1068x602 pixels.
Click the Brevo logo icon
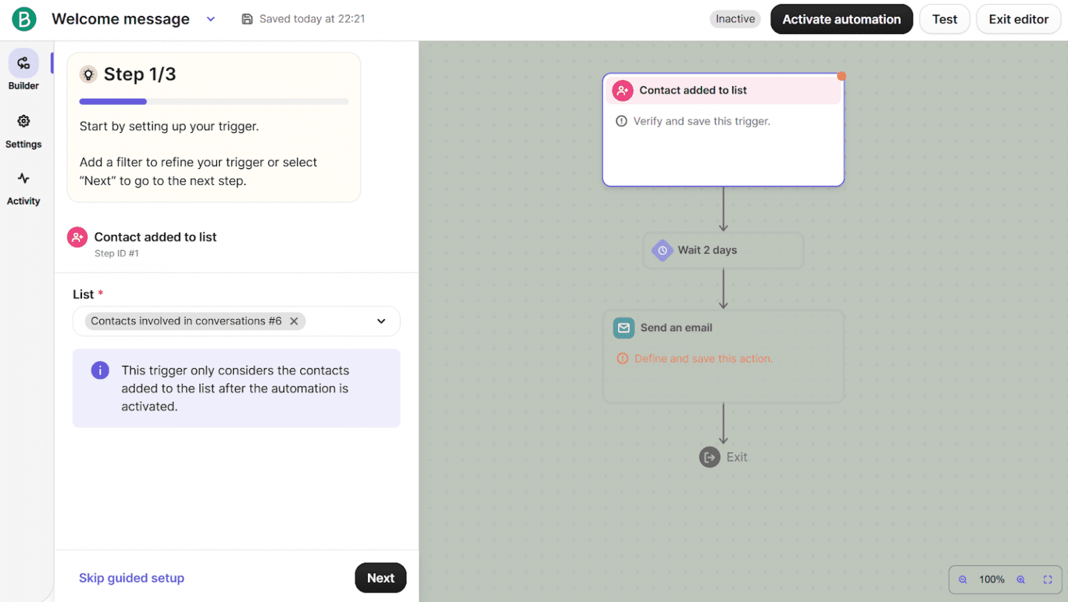pos(24,19)
